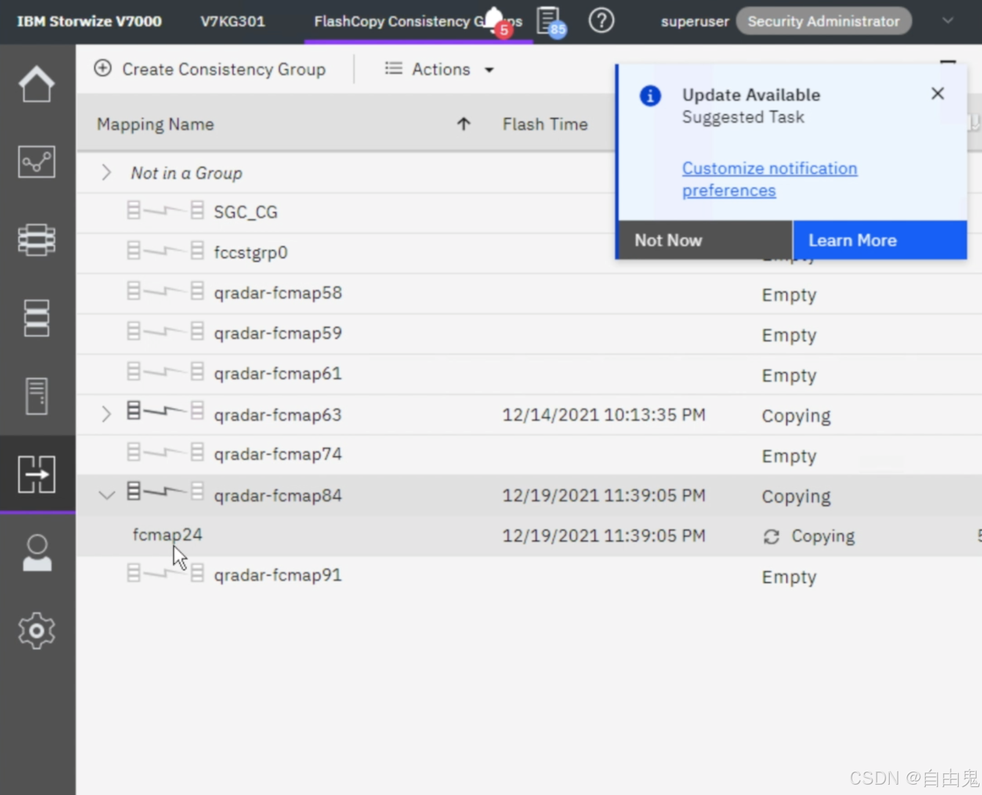Click the mapping icon of fccstgrp0 row

coord(165,251)
